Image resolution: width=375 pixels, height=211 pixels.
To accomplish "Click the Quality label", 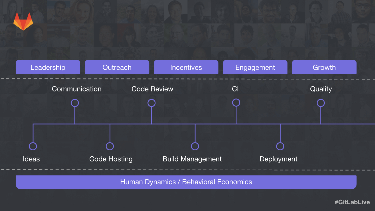I will pos(321,89).
